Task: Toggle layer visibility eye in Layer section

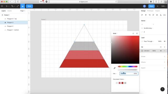Action: (165, 41)
